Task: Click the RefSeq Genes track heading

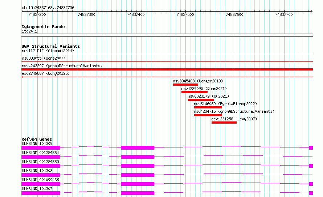Action: (37, 139)
